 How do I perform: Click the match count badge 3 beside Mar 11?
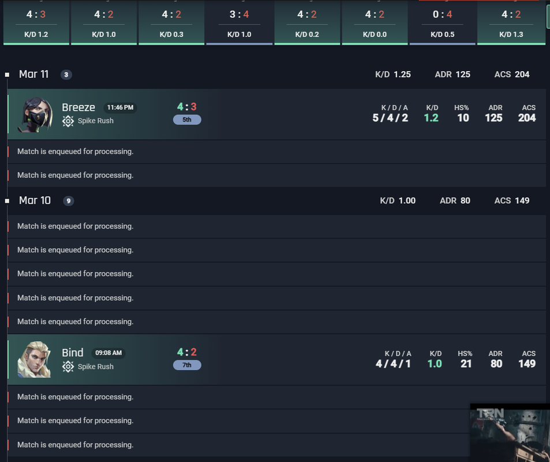tap(66, 74)
